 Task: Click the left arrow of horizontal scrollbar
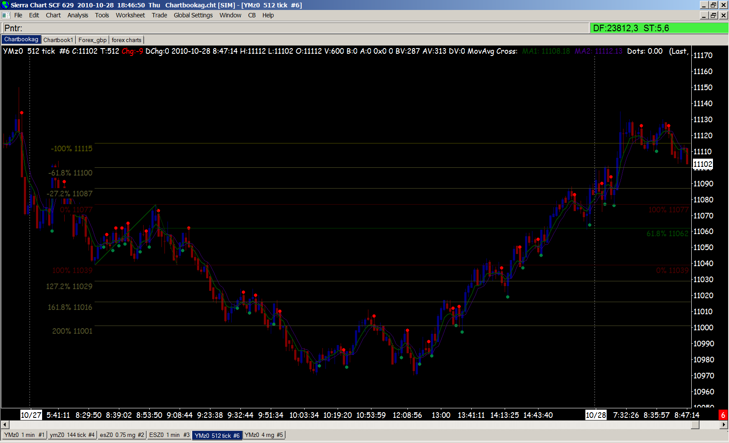pyautogui.click(x=5, y=425)
